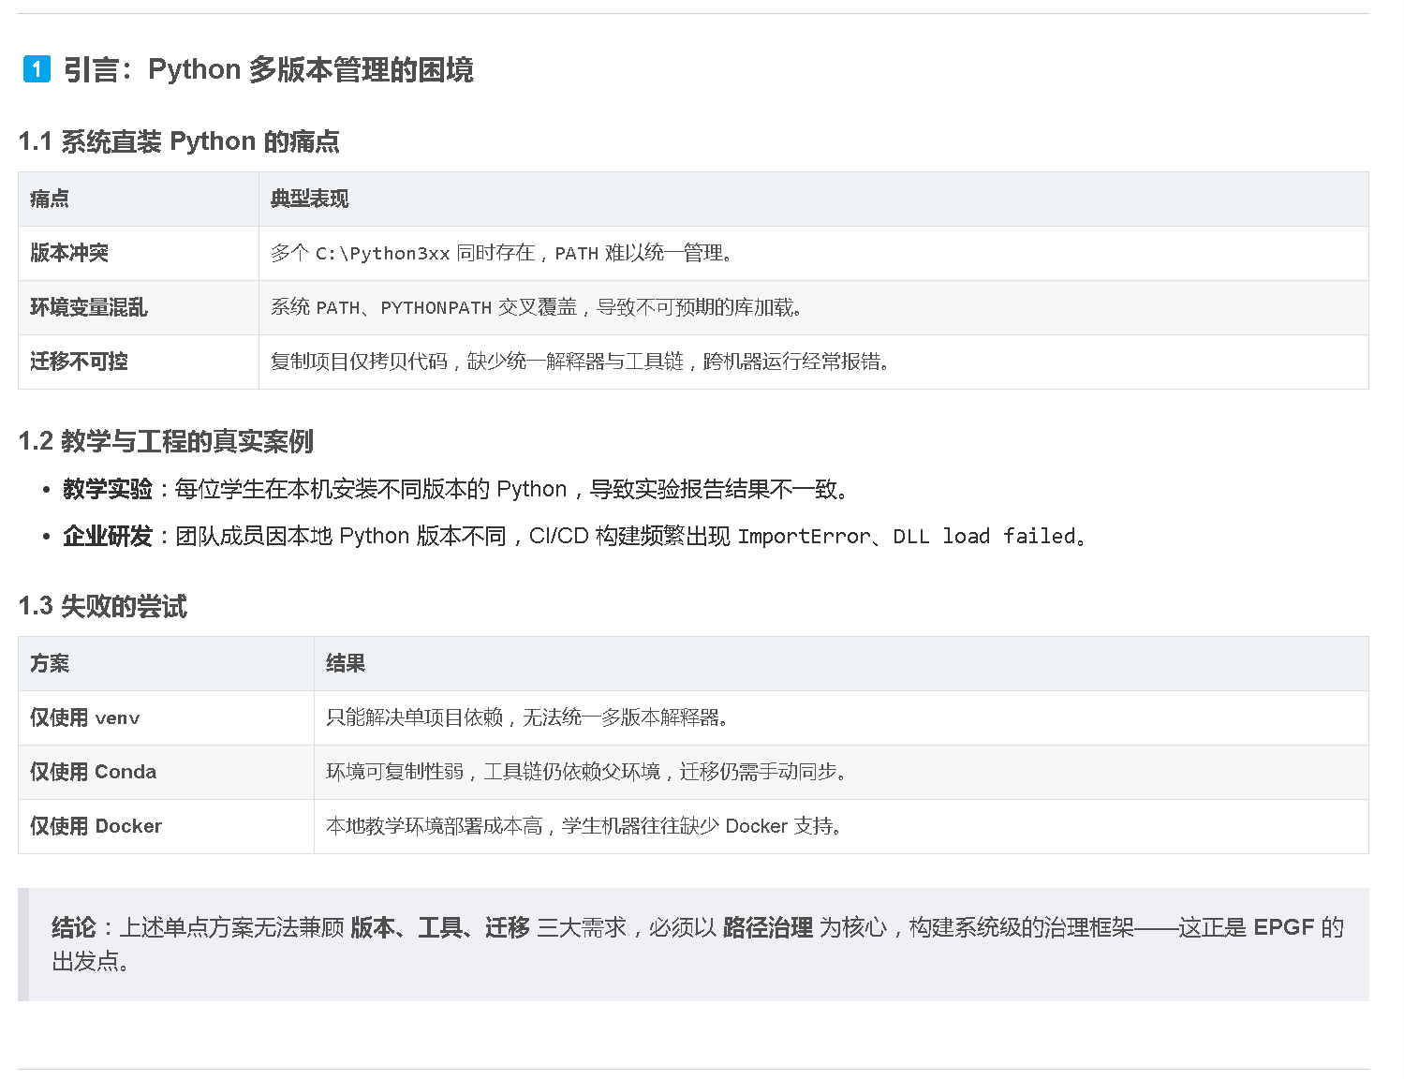This screenshot has width=1404, height=1079.
Task: Click heading '1.2 教学与工程的真实案例'
Action: pyautogui.click(x=166, y=441)
